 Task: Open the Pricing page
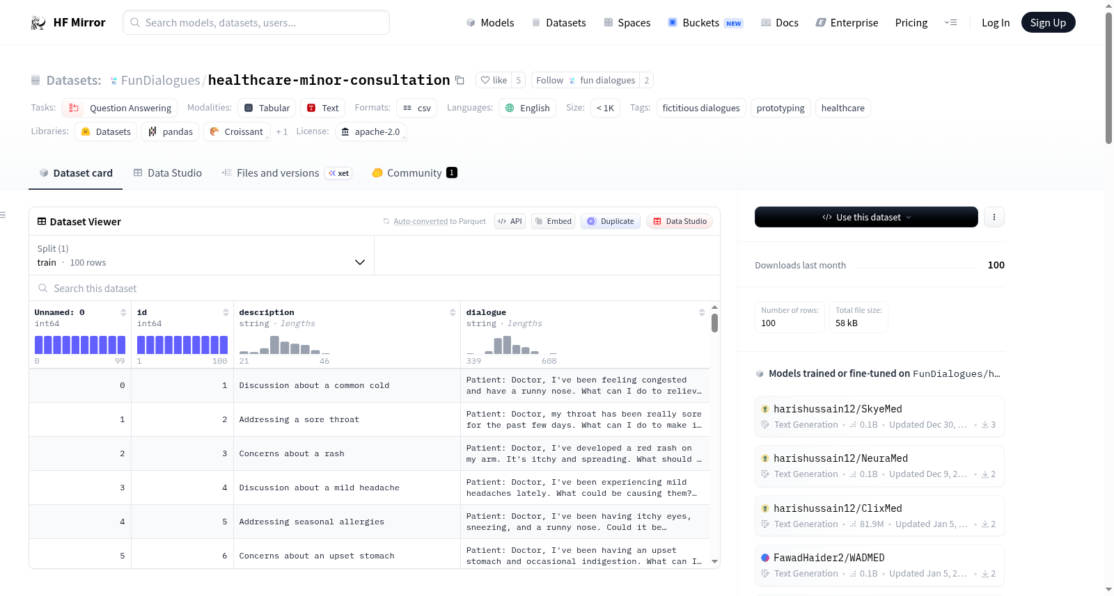coord(911,23)
